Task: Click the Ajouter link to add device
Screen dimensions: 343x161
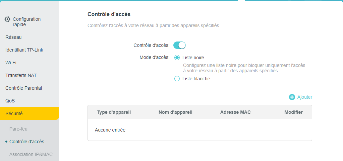Action: (x=304, y=97)
